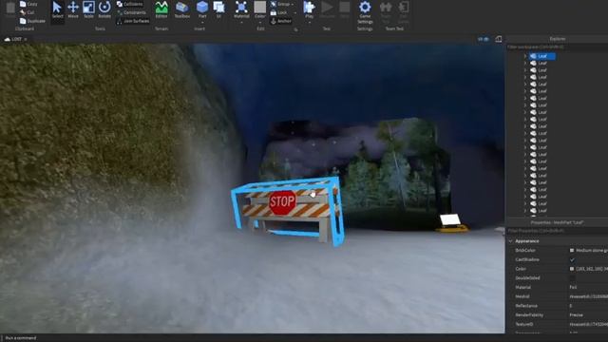Toggle the Constraints option
This screenshot has height=342, width=608.
tap(131, 12)
